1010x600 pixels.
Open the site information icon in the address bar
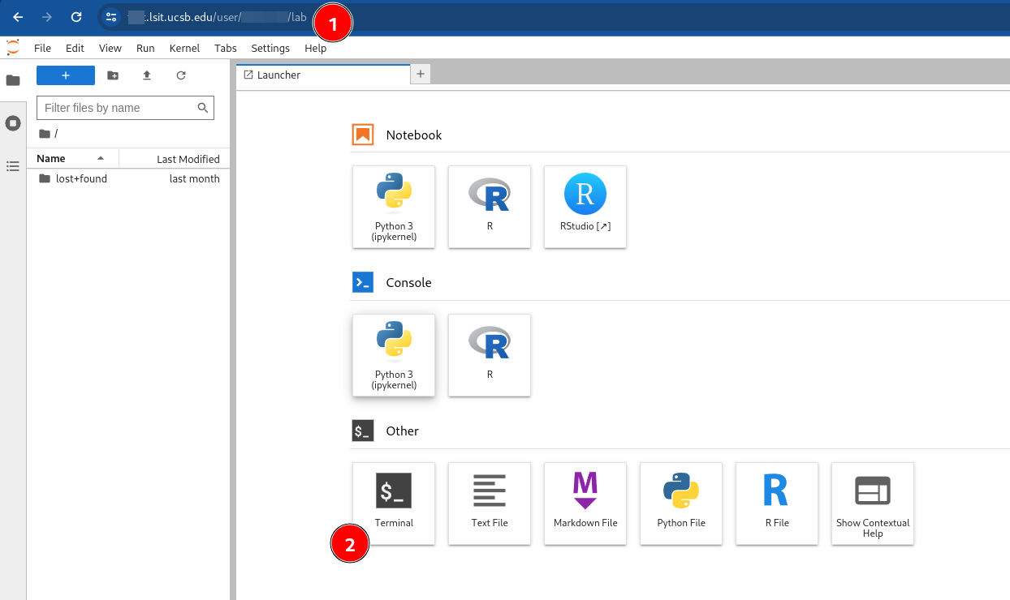click(111, 17)
